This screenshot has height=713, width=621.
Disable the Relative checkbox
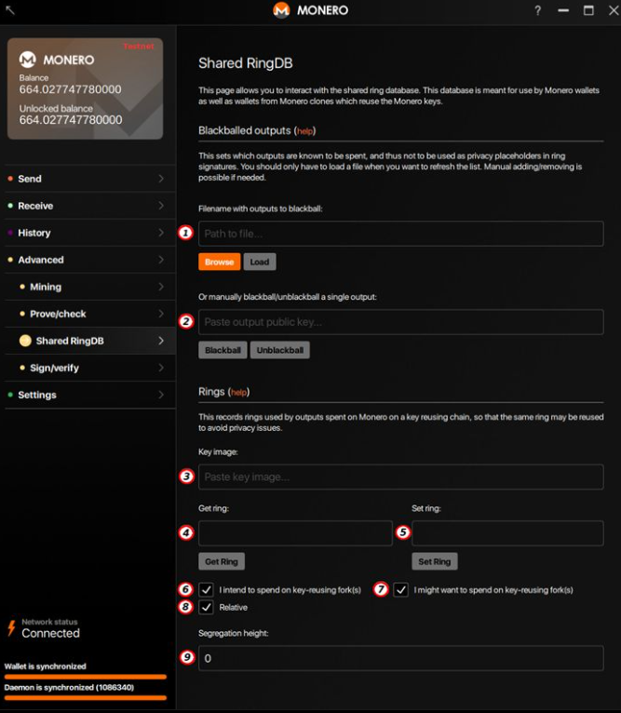click(x=206, y=608)
